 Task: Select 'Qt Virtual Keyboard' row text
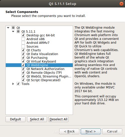41,62
